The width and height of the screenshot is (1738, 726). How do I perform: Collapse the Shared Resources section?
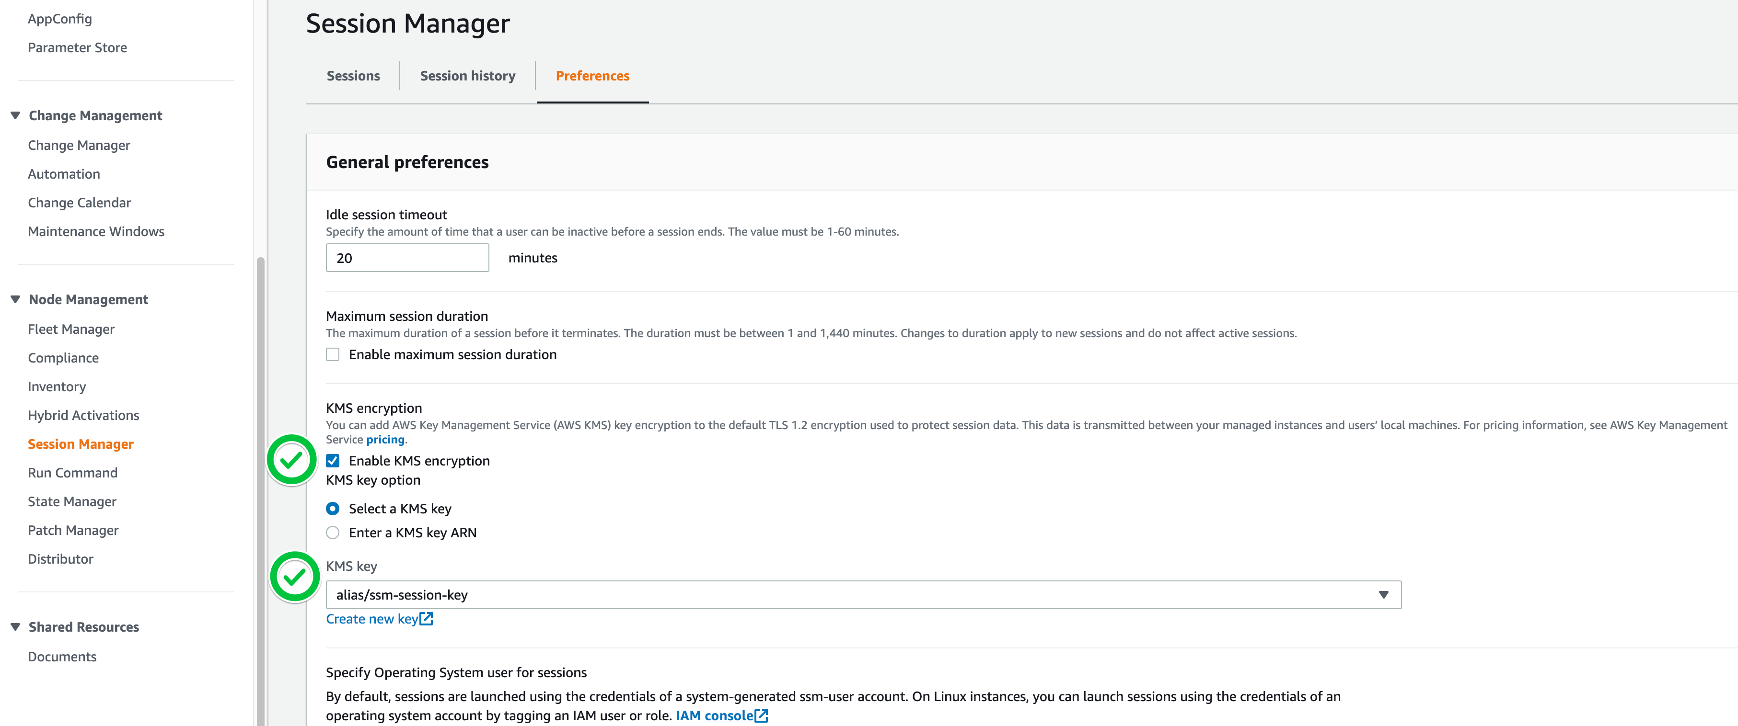point(15,627)
